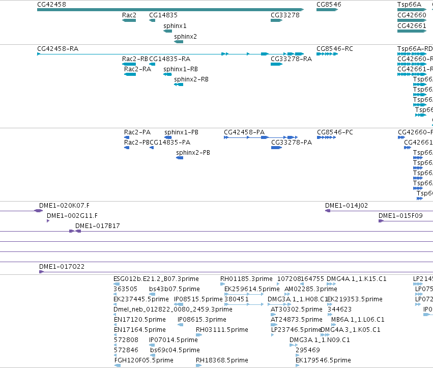Select EST label 344623

(339, 309)
